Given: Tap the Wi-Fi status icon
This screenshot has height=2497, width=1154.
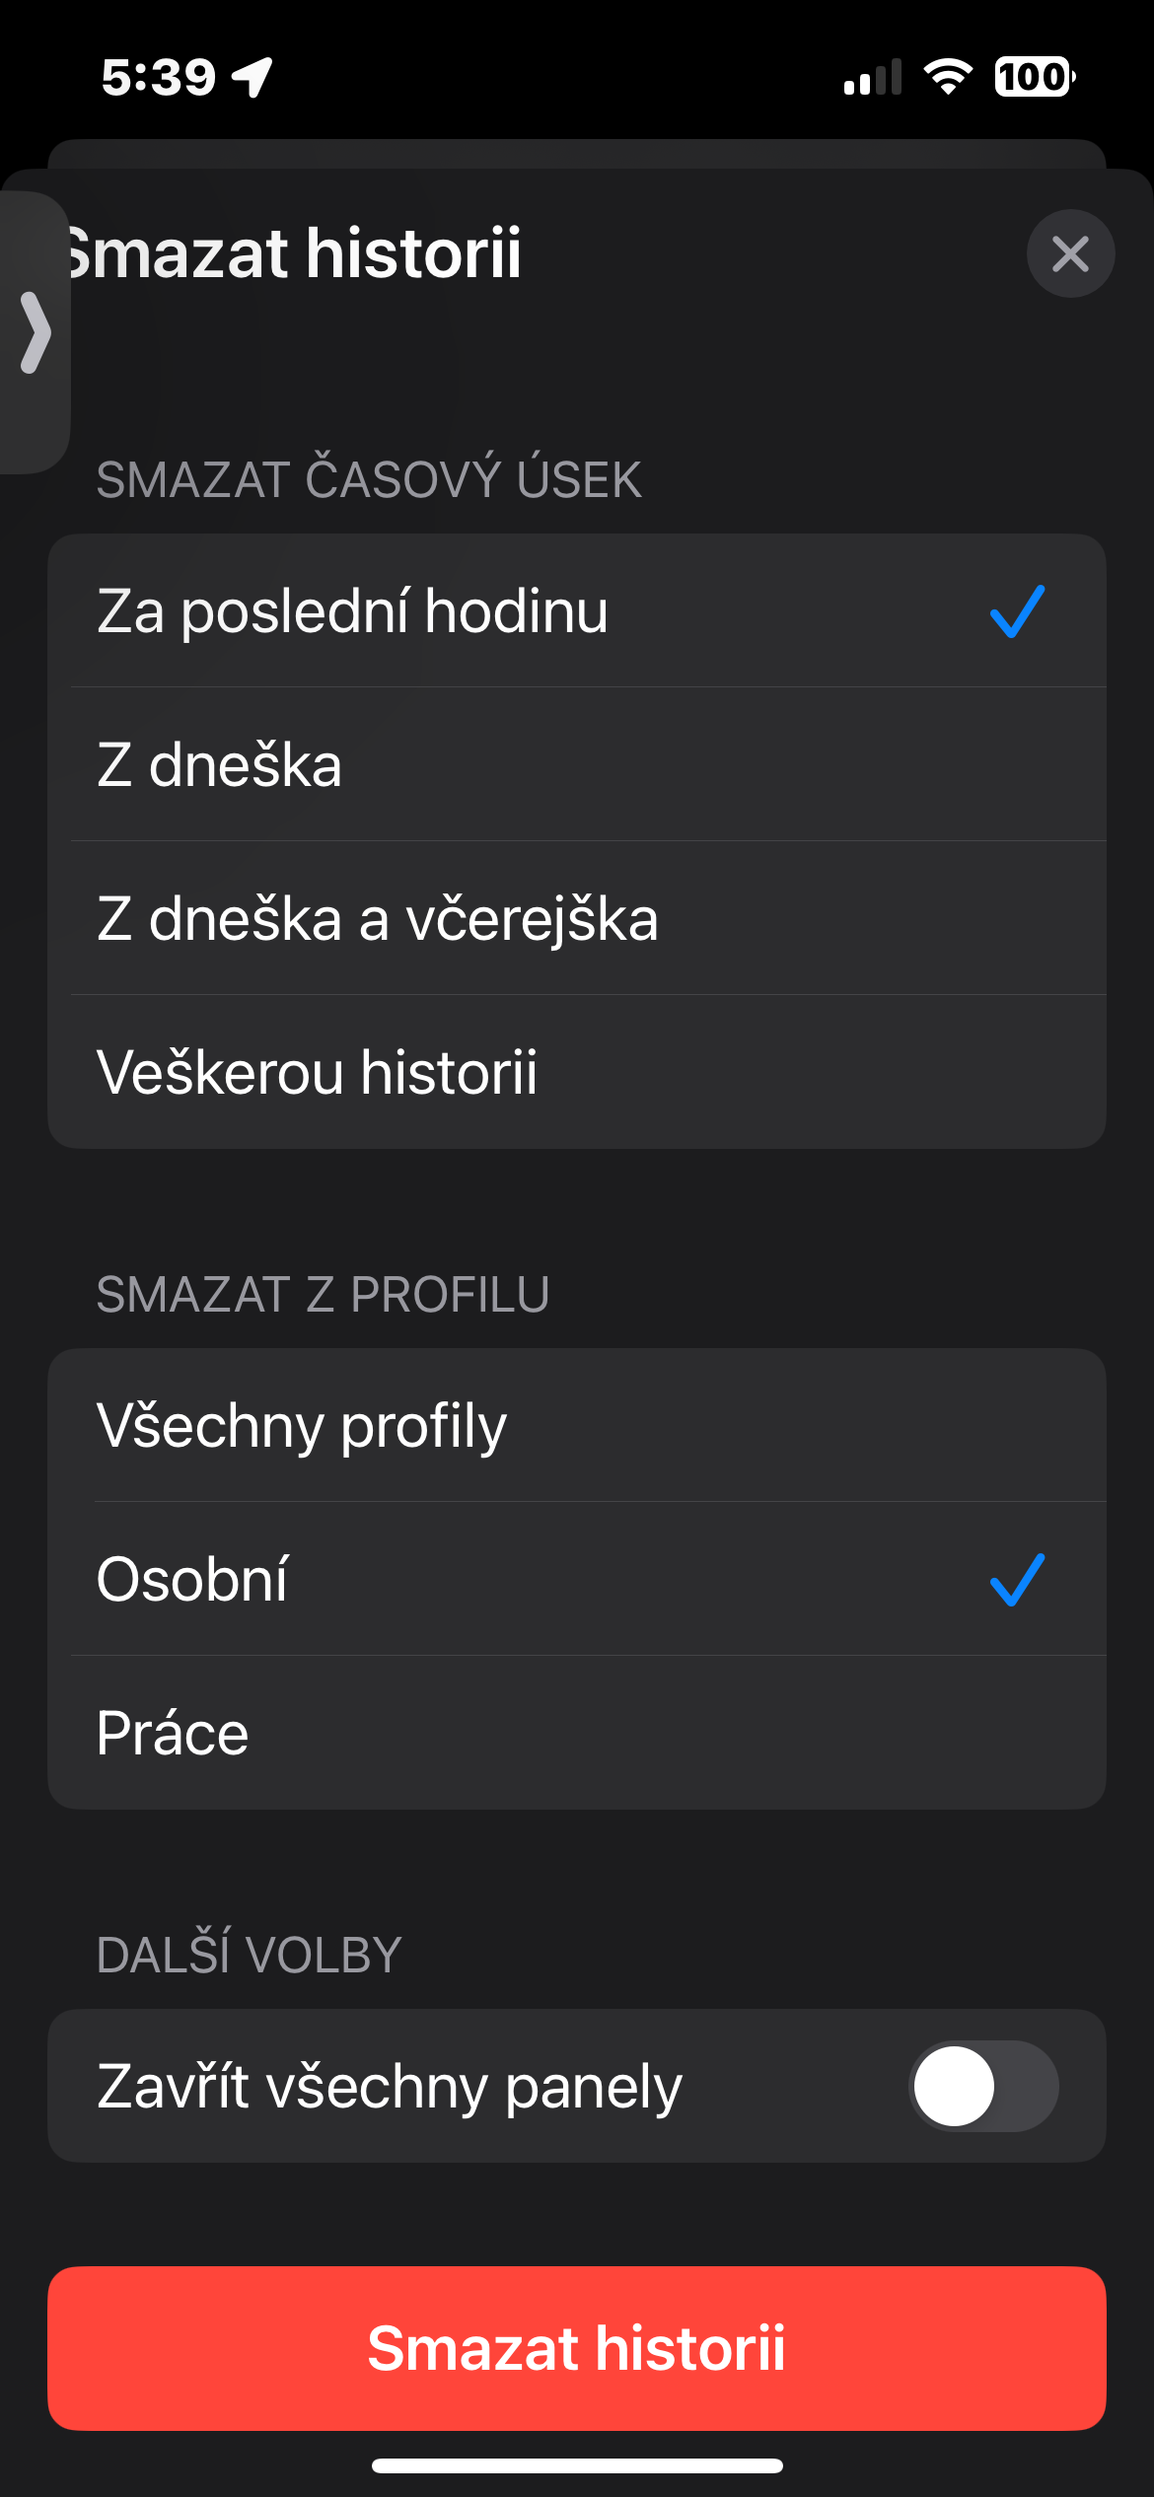Looking at the screenshot, I should point(947,77).
